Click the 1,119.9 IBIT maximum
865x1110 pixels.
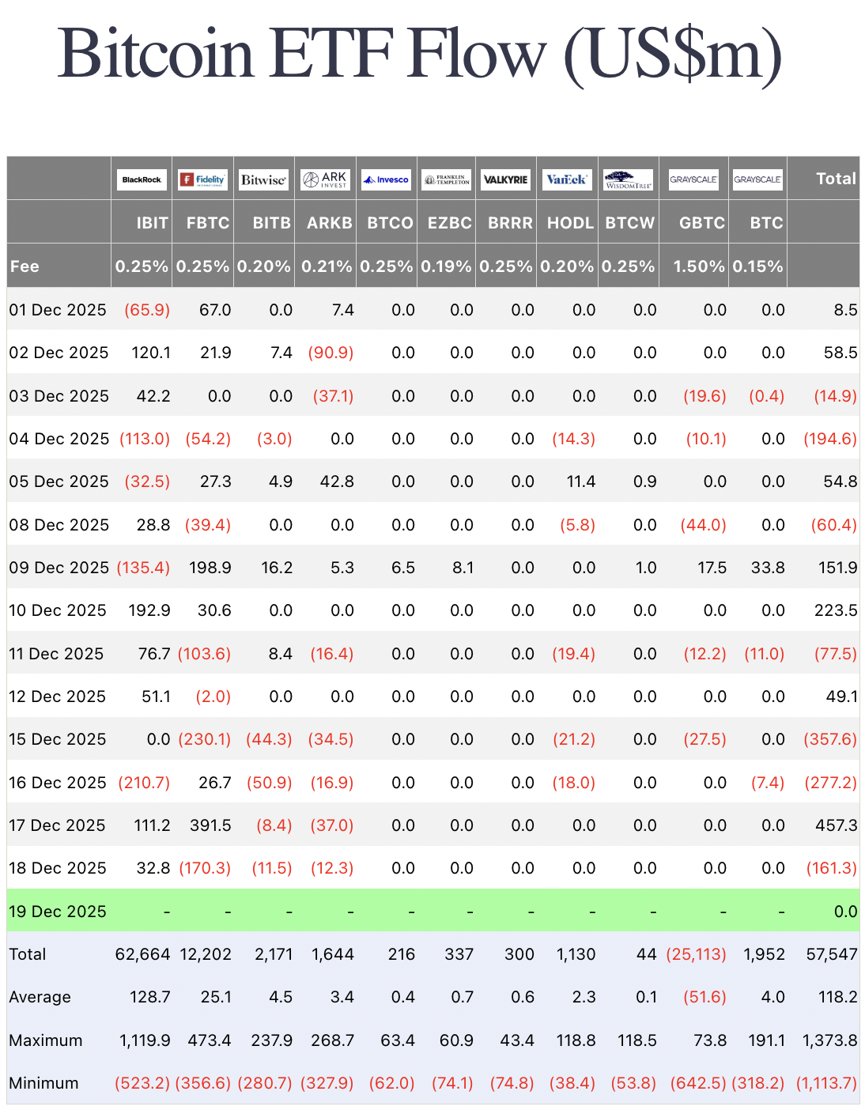pos(145,1040)
